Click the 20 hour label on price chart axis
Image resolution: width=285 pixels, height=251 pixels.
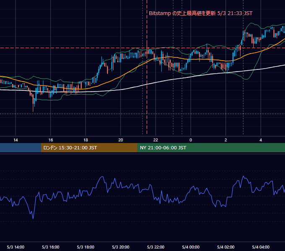[x=121, y=140]
